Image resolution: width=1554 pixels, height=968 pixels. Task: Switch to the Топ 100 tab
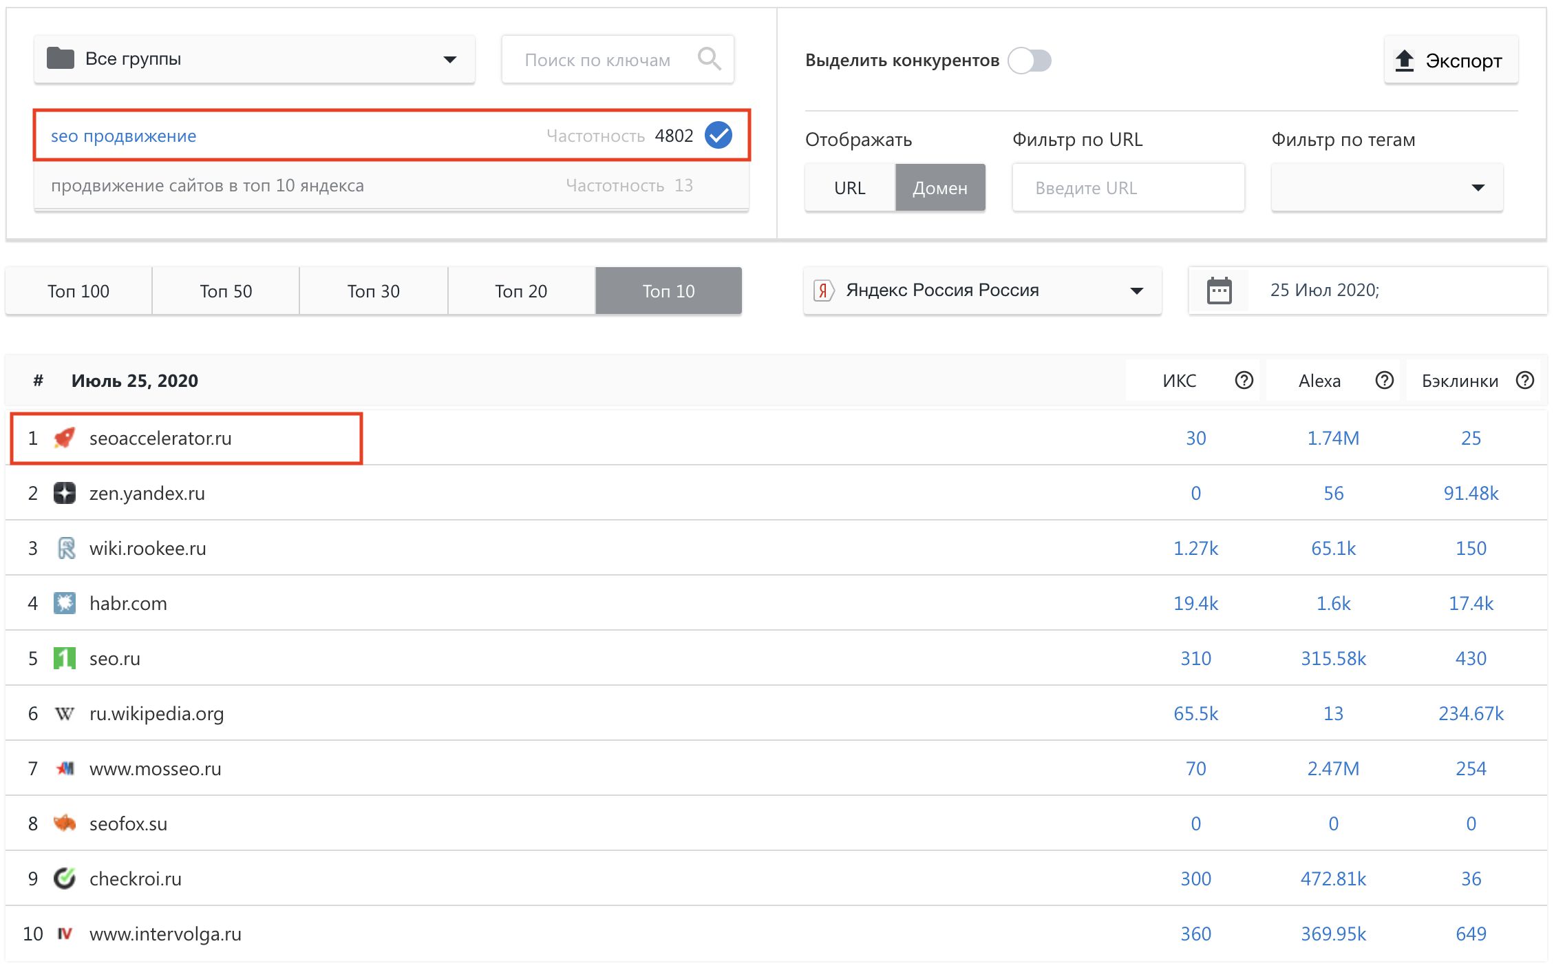coord(78,291)
